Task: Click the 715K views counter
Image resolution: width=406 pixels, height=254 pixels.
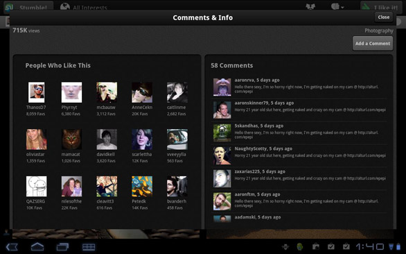Action: (26, 31)
